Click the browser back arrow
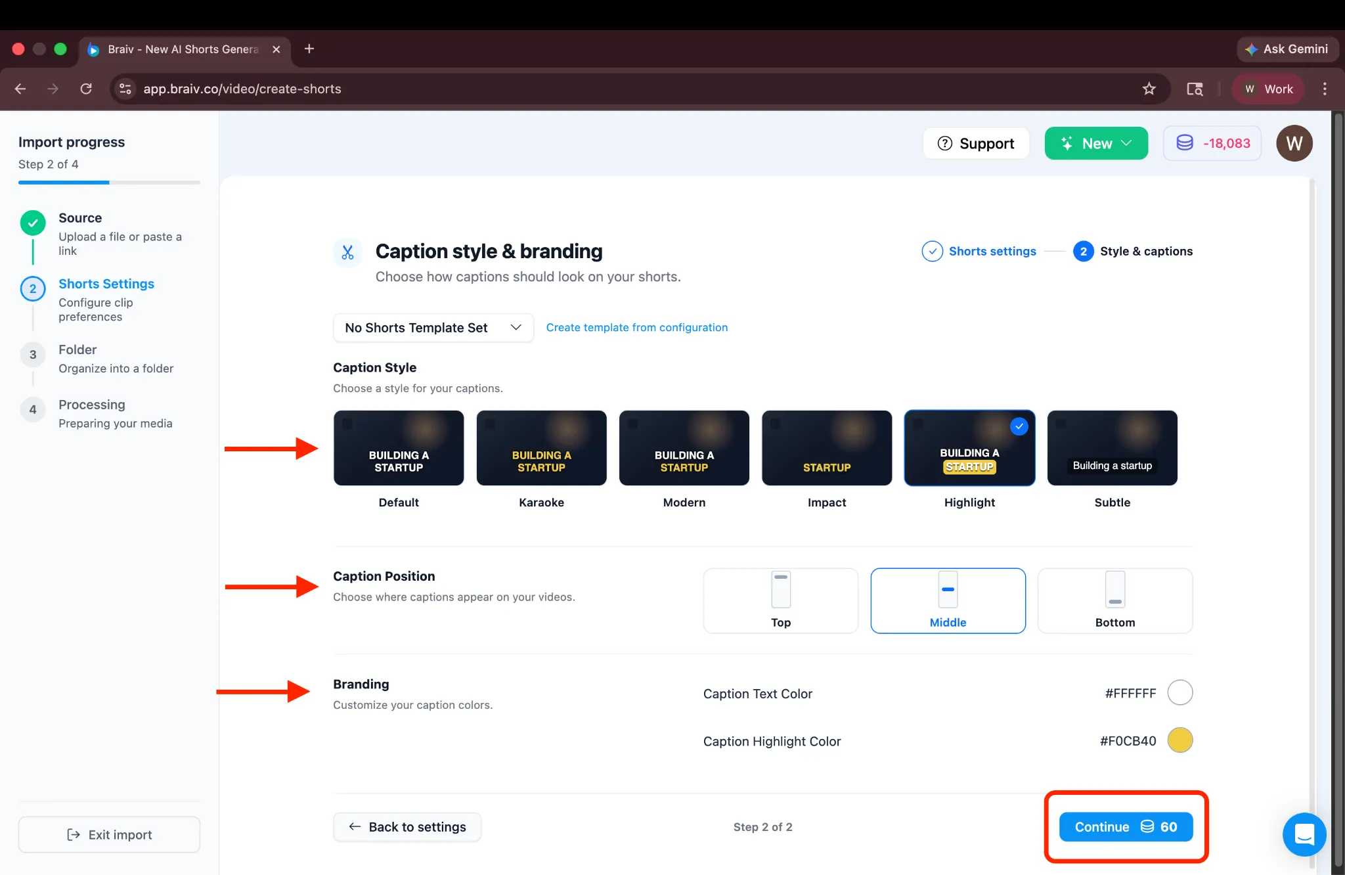 [x=20, y=89]
